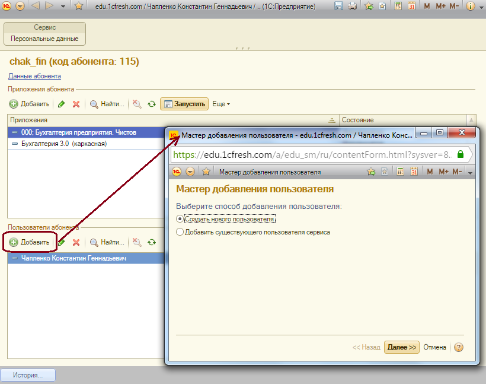Expand navigation history arrow in main title bar

[x=63, y=6]
